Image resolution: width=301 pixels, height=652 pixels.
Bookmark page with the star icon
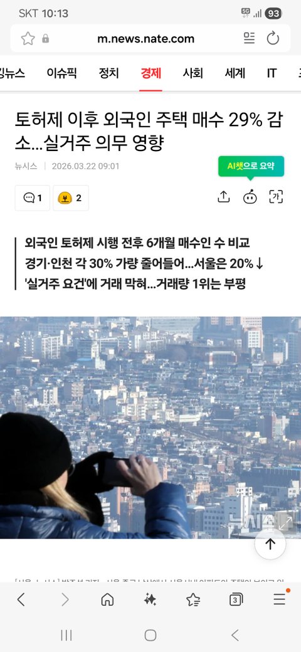(x=28, y=39)
